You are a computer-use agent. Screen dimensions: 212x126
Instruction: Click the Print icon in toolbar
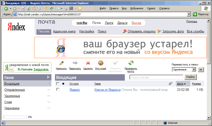pyautogui.click(x=66, y=9)
